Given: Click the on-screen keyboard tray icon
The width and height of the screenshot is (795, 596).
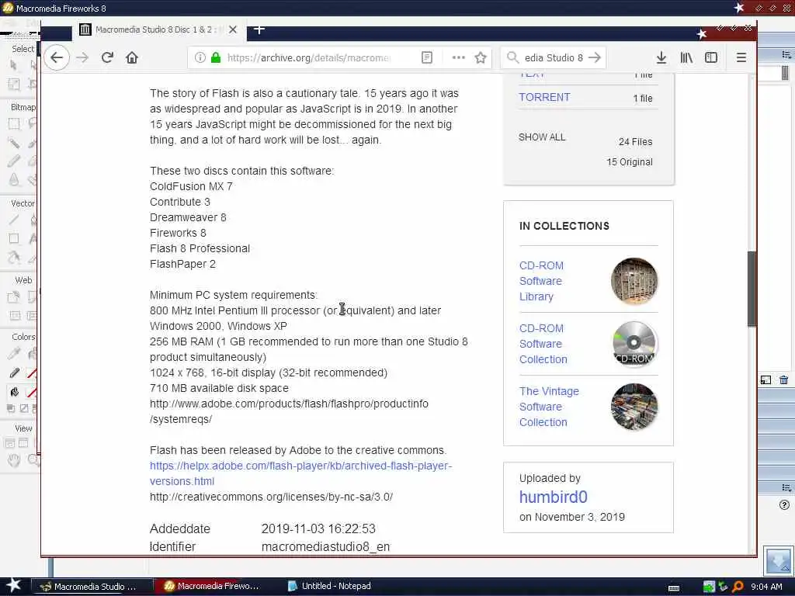Looking at the screenshot, I should pos(674,587).
